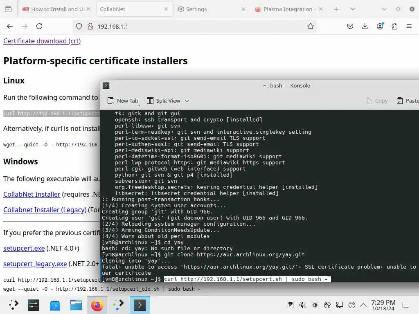Go back to previous page
419x314 pixels.
(10, 26)
